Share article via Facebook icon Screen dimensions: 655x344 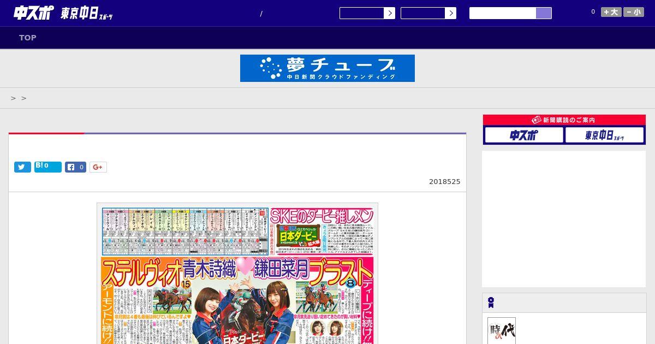[x=76, y=167]
